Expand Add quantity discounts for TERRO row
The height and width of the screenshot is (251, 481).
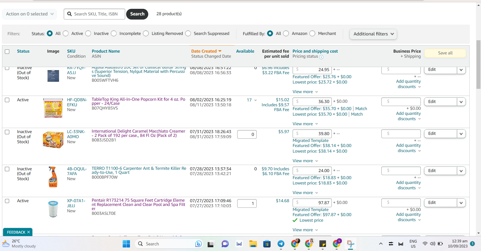pos(408,185)
